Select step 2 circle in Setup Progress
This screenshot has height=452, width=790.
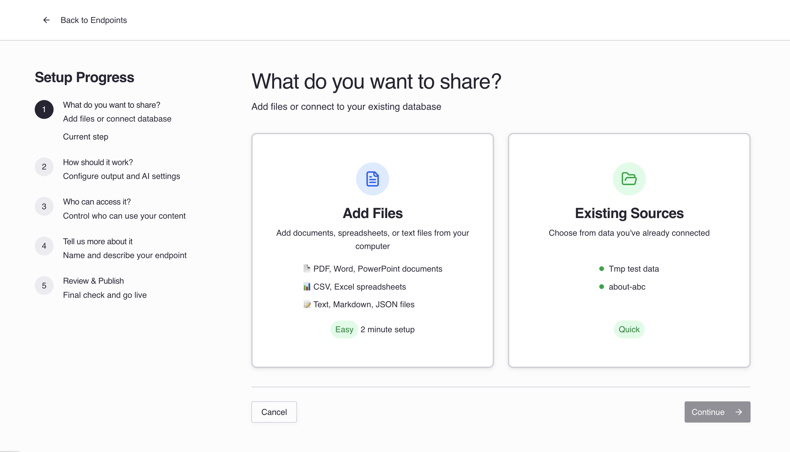click(x=44, y=167)
